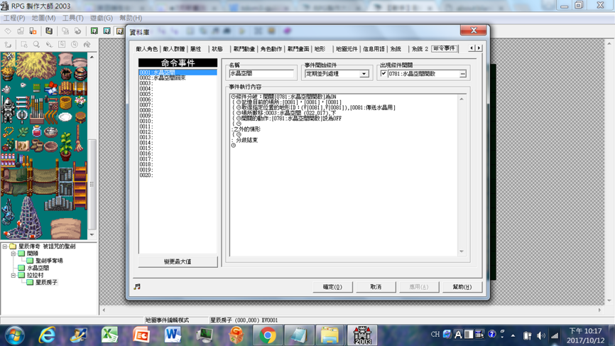
Task: Click the undo arrow toolbar icon
Action: click(x=9, y=44)
